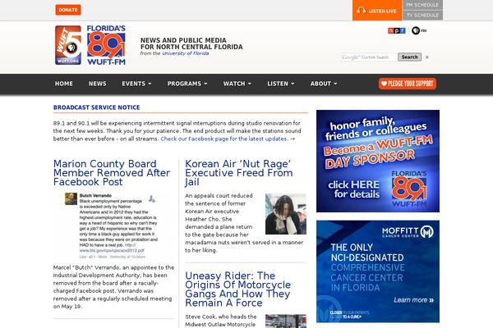Click the Butch Verrando Facebook post image
The width and height of the screenshot is (493, 328).
113,225
